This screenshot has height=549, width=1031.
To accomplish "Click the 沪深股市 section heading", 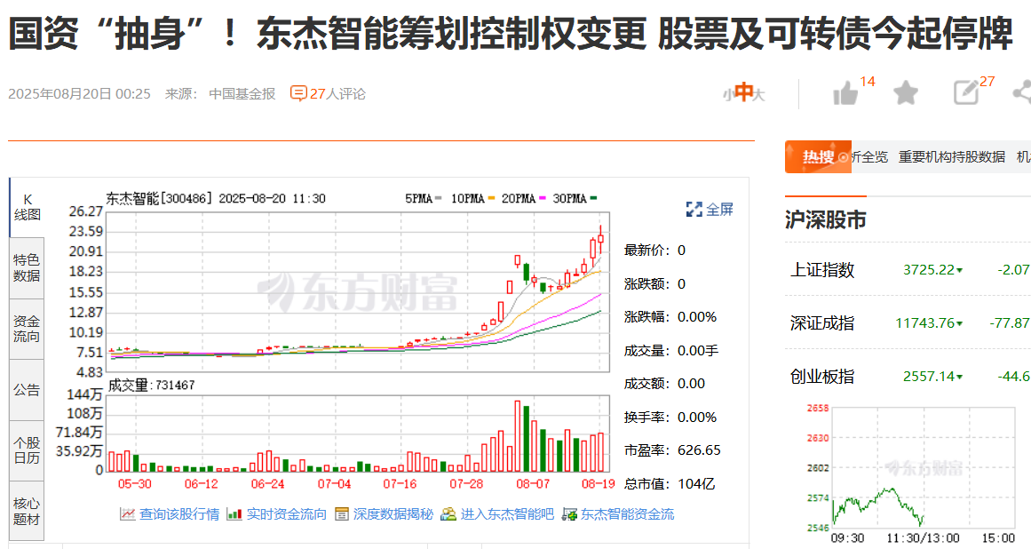I will click(x=825, y=219).
